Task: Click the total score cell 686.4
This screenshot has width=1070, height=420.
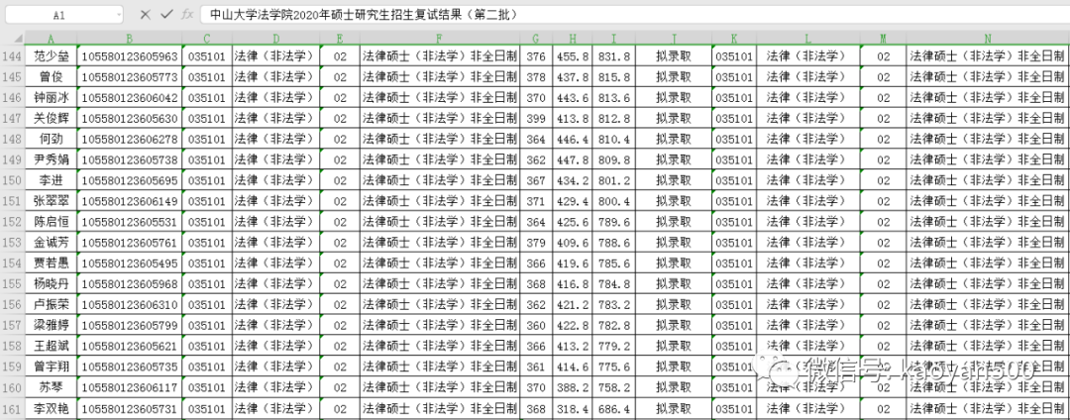Action: pyautogui.click(x=613, y=408)
